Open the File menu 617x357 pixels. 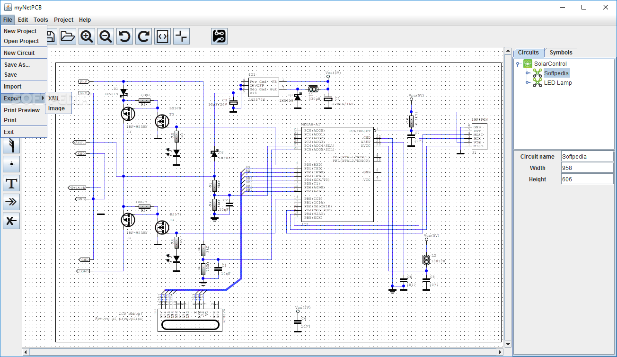tap(8, 20)
